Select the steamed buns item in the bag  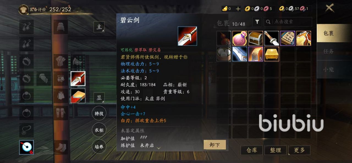click(224, 54)
